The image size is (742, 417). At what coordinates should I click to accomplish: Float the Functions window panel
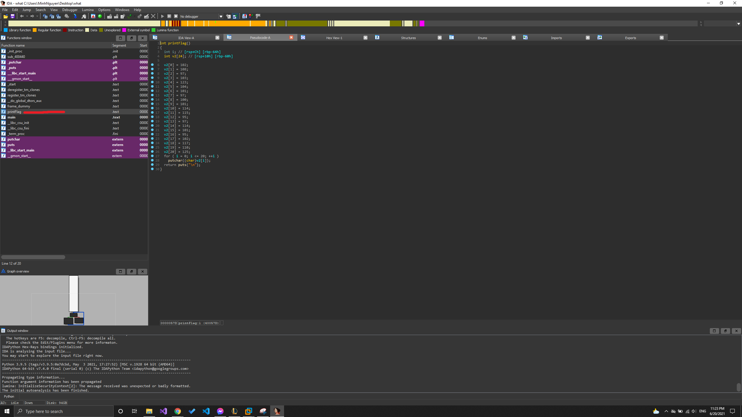click(x=132, y=38)
